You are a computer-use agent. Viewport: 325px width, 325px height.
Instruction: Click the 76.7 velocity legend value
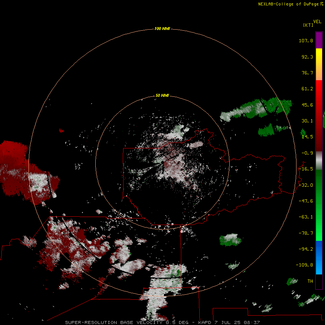[307, 73]
